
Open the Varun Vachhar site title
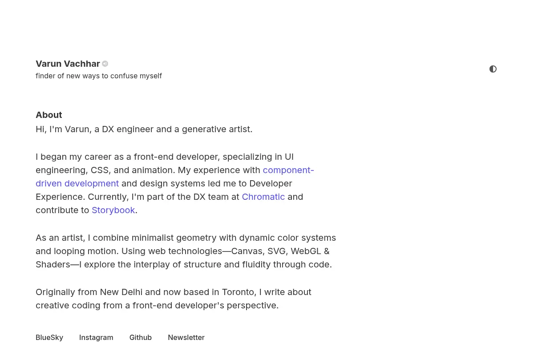click(x=68, y=64)
